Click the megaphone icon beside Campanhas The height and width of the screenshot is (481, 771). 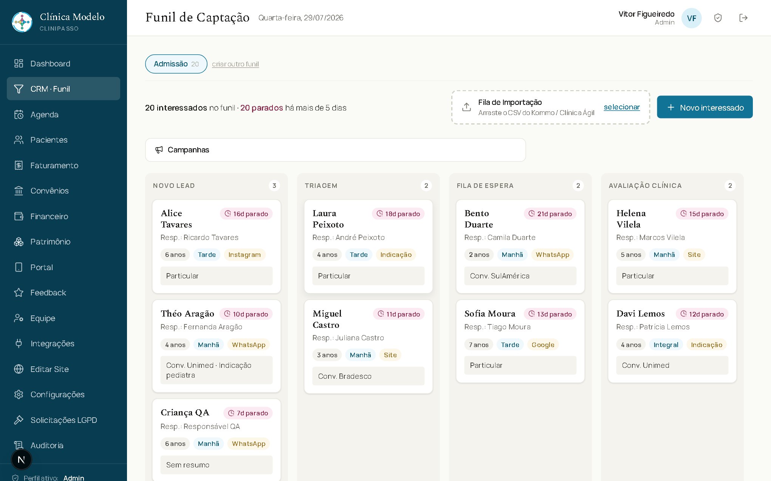click(159, 150)
